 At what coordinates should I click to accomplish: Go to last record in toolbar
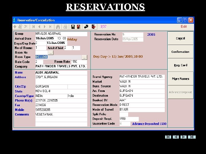coord(50,27)
